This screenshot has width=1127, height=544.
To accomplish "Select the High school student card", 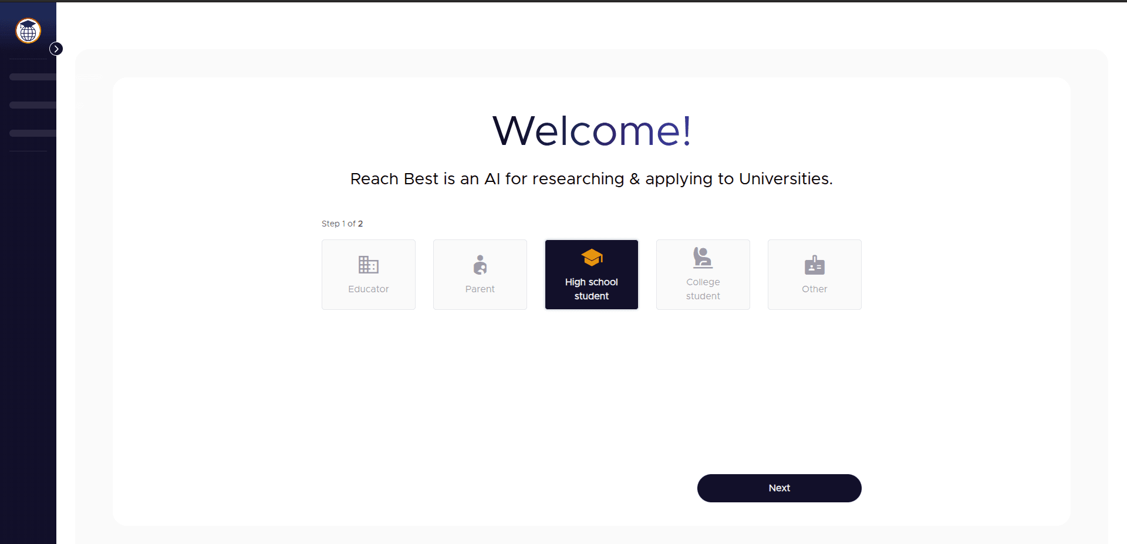I will tap(592, 275).
